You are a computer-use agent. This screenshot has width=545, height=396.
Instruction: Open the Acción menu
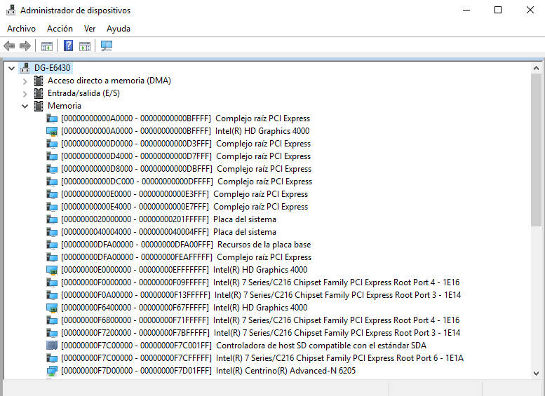60,29
